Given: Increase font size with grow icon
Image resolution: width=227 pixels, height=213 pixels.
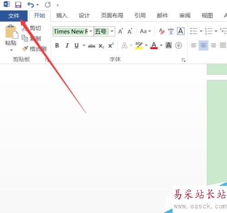Looking at the screenshot, I should pyautogui.click(x=120, y=31).
